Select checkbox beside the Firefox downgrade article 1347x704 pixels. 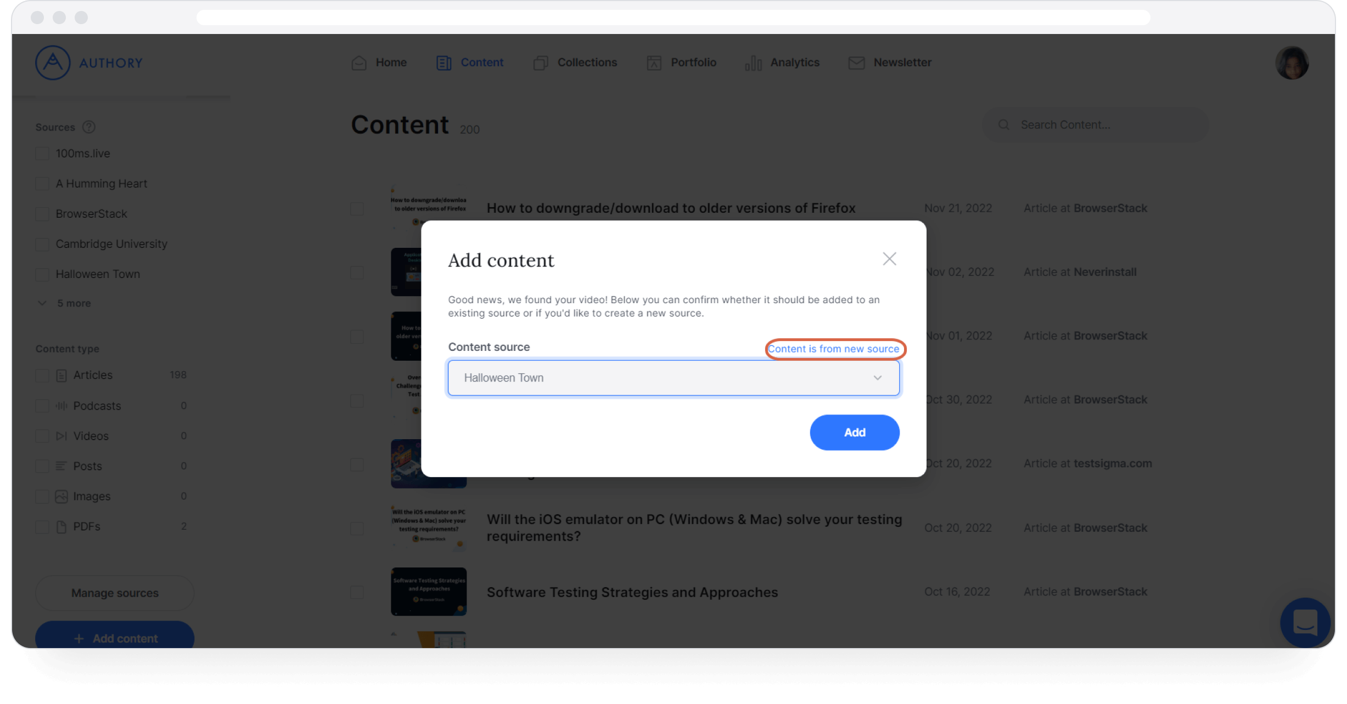coord(357,208)
